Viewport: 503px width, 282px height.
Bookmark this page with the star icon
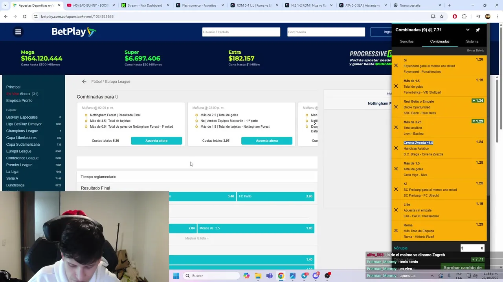pyautogui.click(x=442, y=16)
